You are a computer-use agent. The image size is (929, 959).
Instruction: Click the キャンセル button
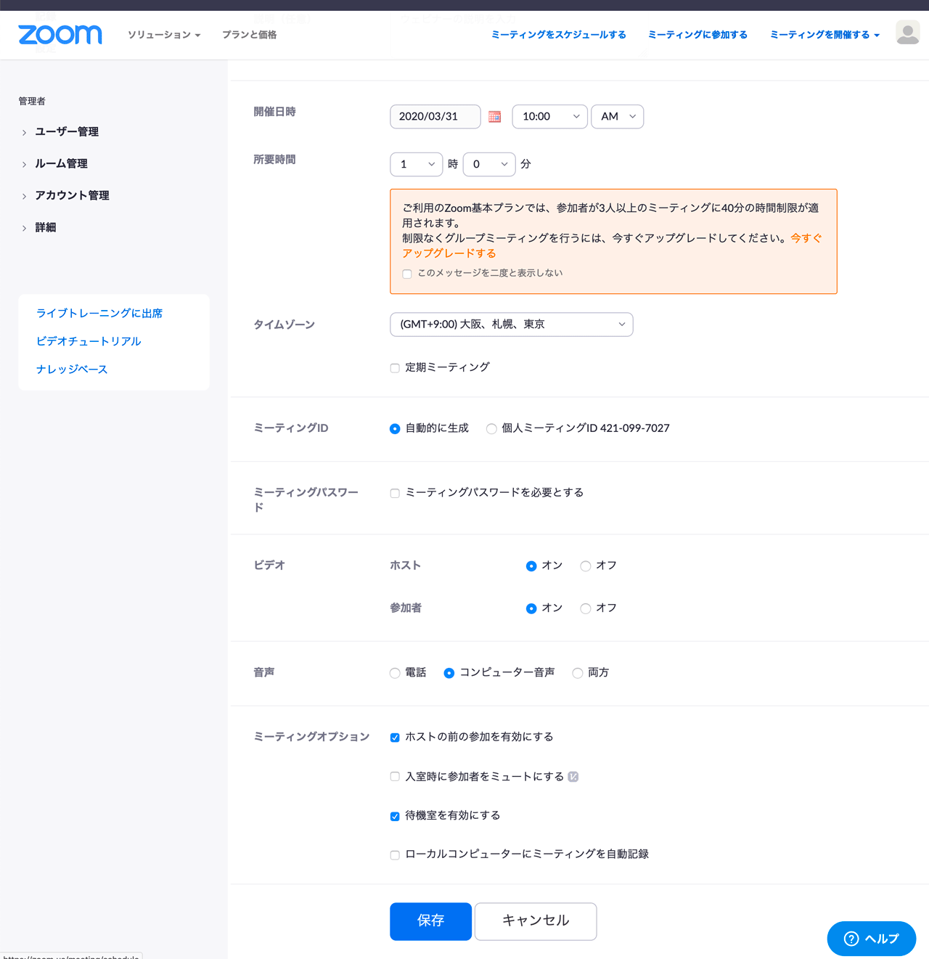536,921
